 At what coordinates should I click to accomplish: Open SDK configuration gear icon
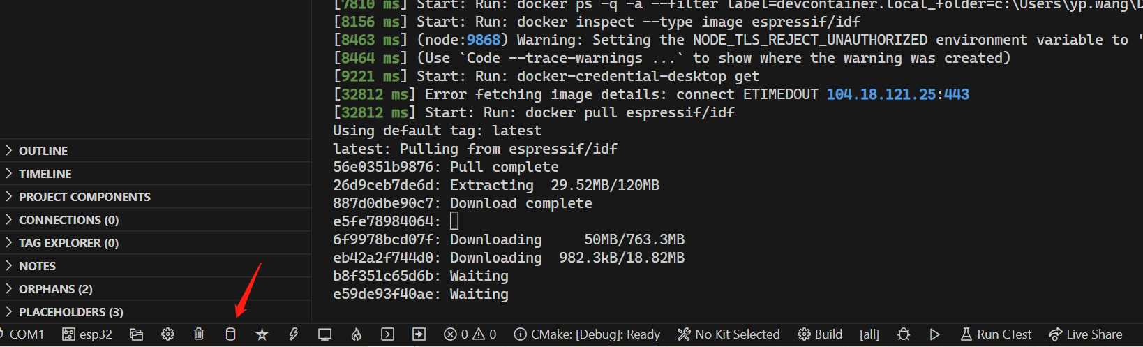pos(167,334)
